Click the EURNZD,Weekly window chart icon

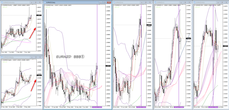click(x=2, y=57)
